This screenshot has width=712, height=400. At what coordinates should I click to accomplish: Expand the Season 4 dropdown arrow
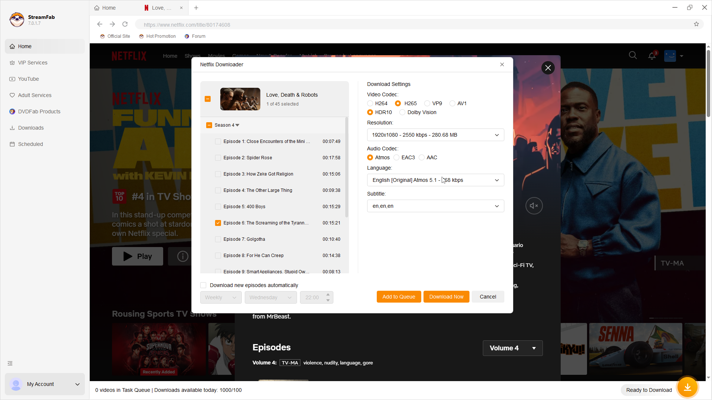pyautogui.click(x=238, y=125)
